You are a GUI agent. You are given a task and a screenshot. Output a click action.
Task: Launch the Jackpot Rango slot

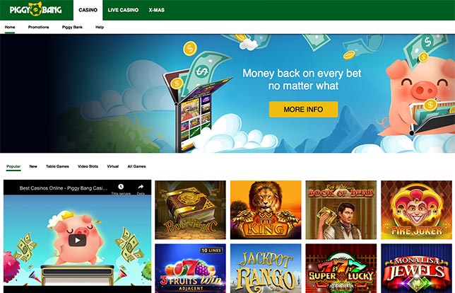click(266, 268)
